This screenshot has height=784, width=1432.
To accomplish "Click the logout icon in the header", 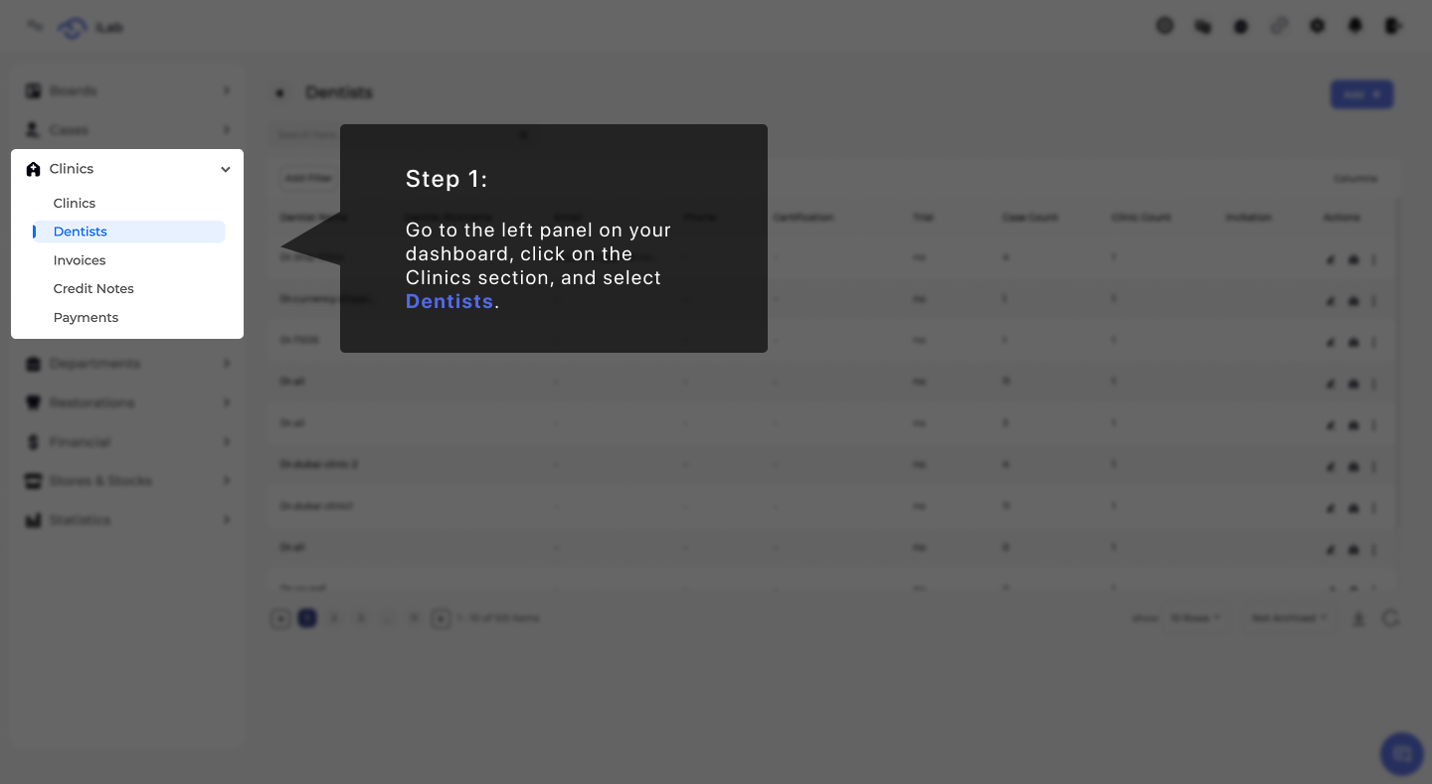I will coord(1393,26).
